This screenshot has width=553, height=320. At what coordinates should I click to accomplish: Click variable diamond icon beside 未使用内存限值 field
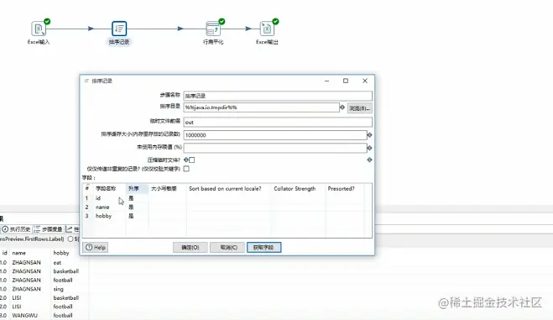(369, 148)
